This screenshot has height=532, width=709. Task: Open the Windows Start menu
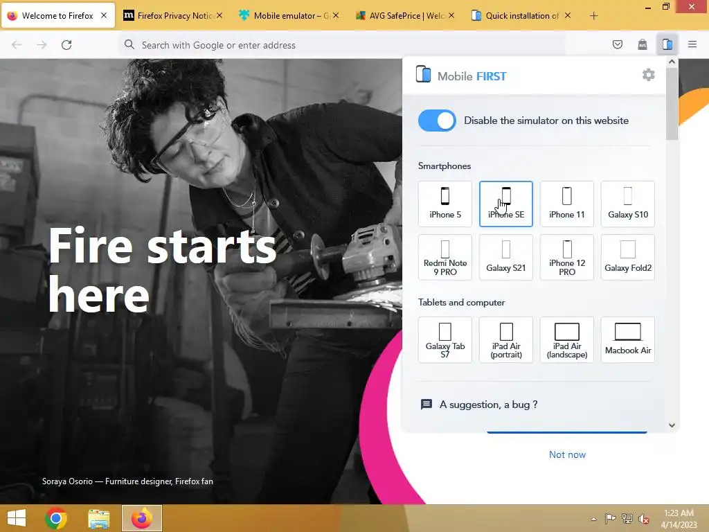point(17,518)
